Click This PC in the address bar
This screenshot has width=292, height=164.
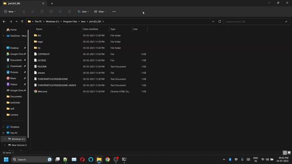coord(38,21)
